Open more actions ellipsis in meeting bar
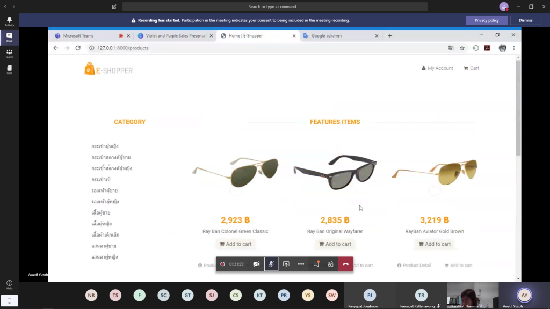The height and width of the screenshot is (309, 550). point(301,264)
